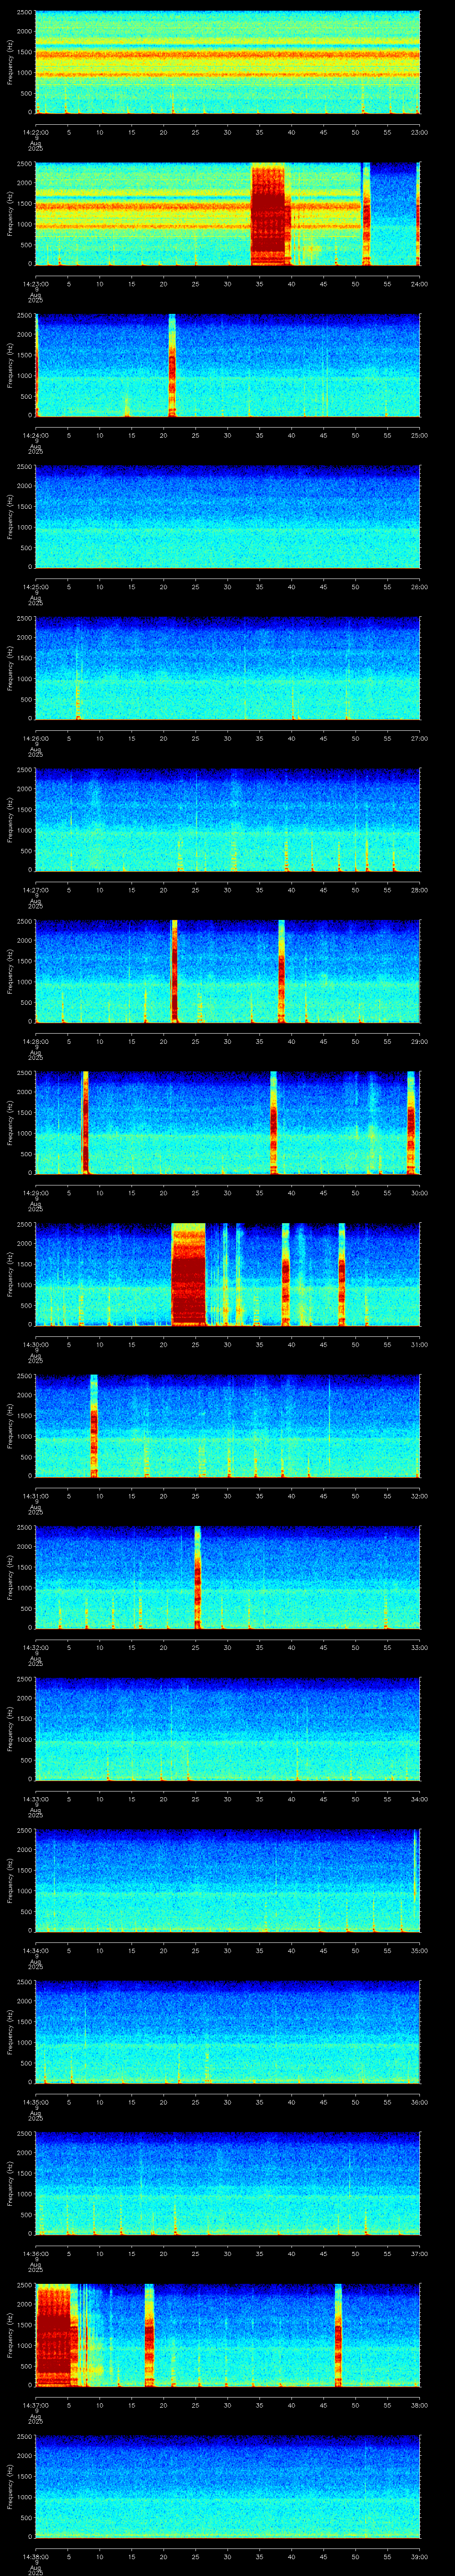Select the 14:33:00 start time label
Image resolution: width=455 pixels, height=2576 pixels.
pyautogui.click(x=35, y=1799)
